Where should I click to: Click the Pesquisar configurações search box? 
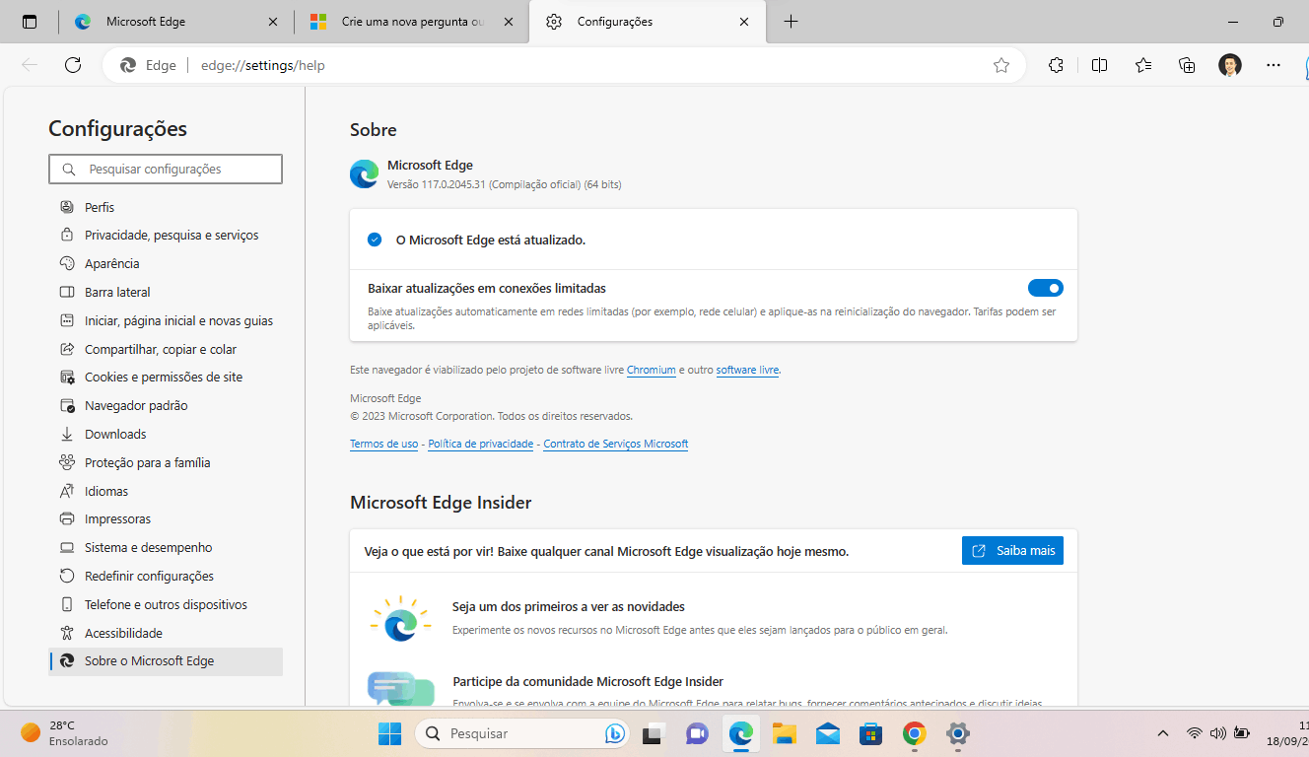(x=166, y=169)
